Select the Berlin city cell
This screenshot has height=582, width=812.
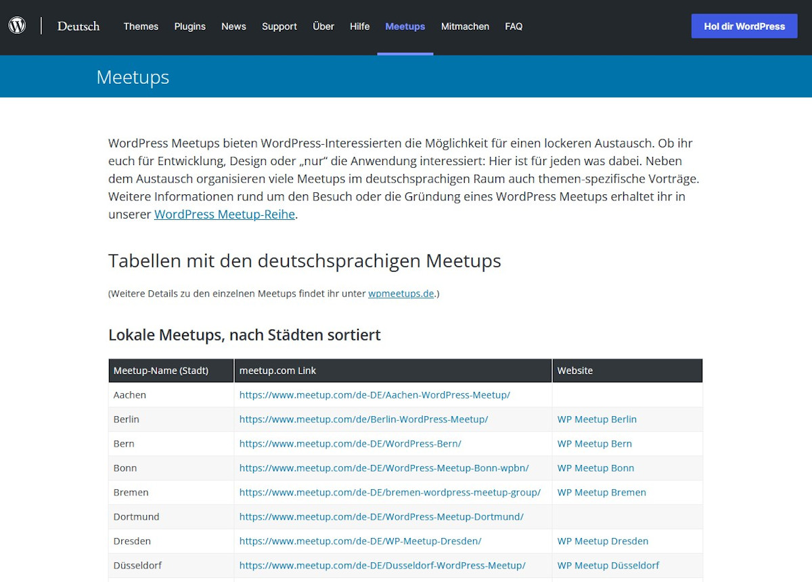click(x=171, y=420)
